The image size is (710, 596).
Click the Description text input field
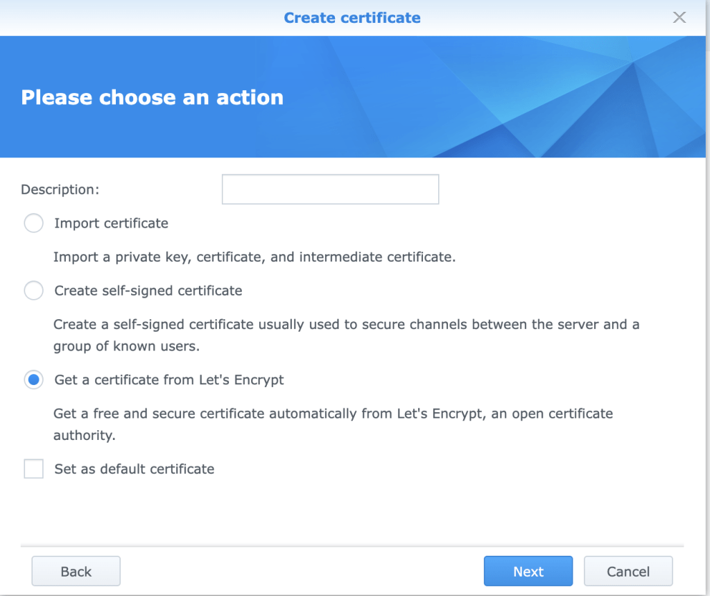point(330,189)
